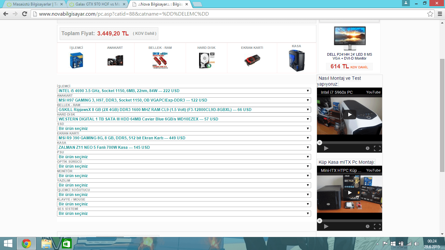Click the ANAKART motherboard image
445x250 pixels.
(x=115, y=61)
